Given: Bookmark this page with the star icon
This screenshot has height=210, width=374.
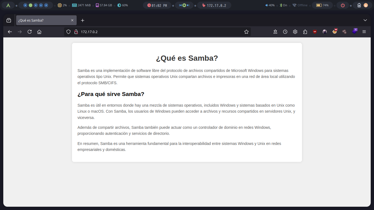Looking at the screenshot, I should coord(246,32).
